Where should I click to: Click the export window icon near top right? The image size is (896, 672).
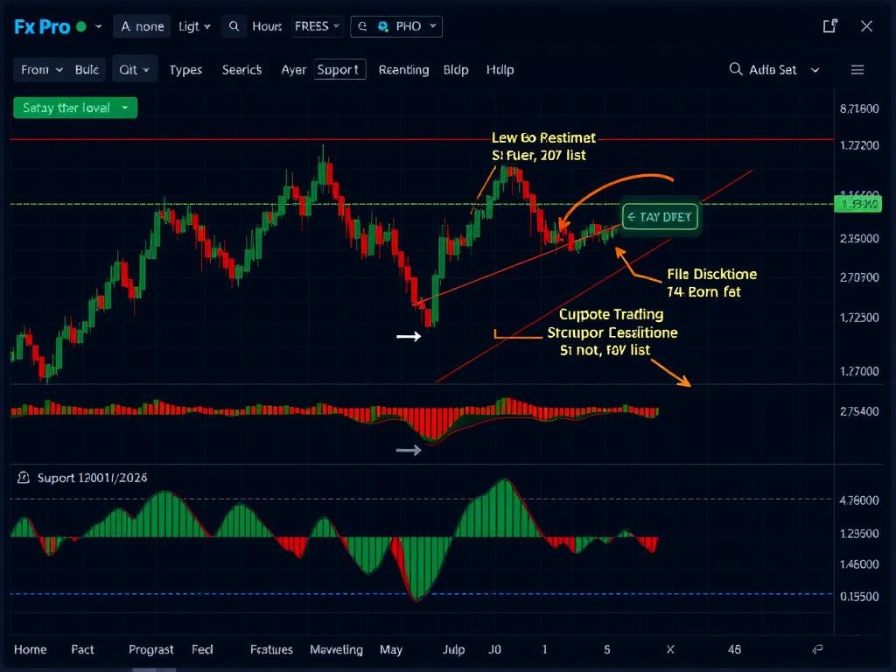(829, 26)
